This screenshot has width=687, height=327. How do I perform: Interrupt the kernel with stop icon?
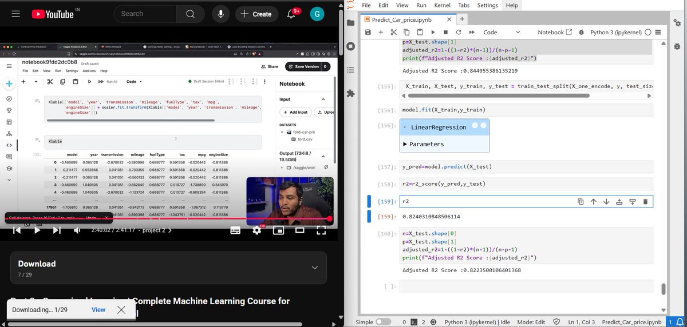point(445,33)
